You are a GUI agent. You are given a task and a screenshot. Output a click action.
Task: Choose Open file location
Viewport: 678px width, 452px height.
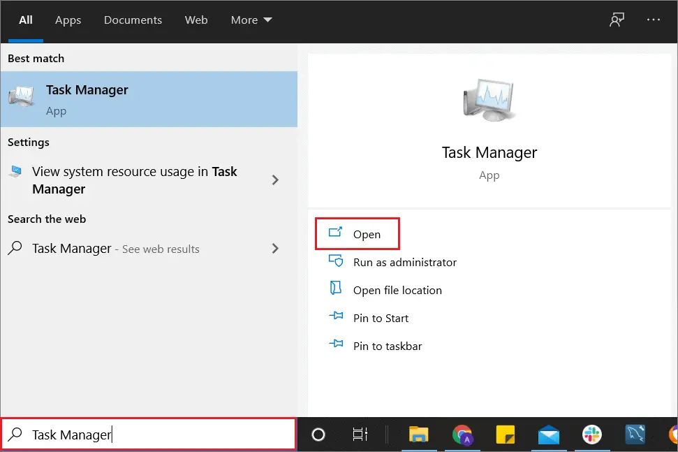point(385,290)
